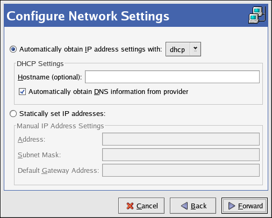Go to previous step with Back

[x=193, y=206]
